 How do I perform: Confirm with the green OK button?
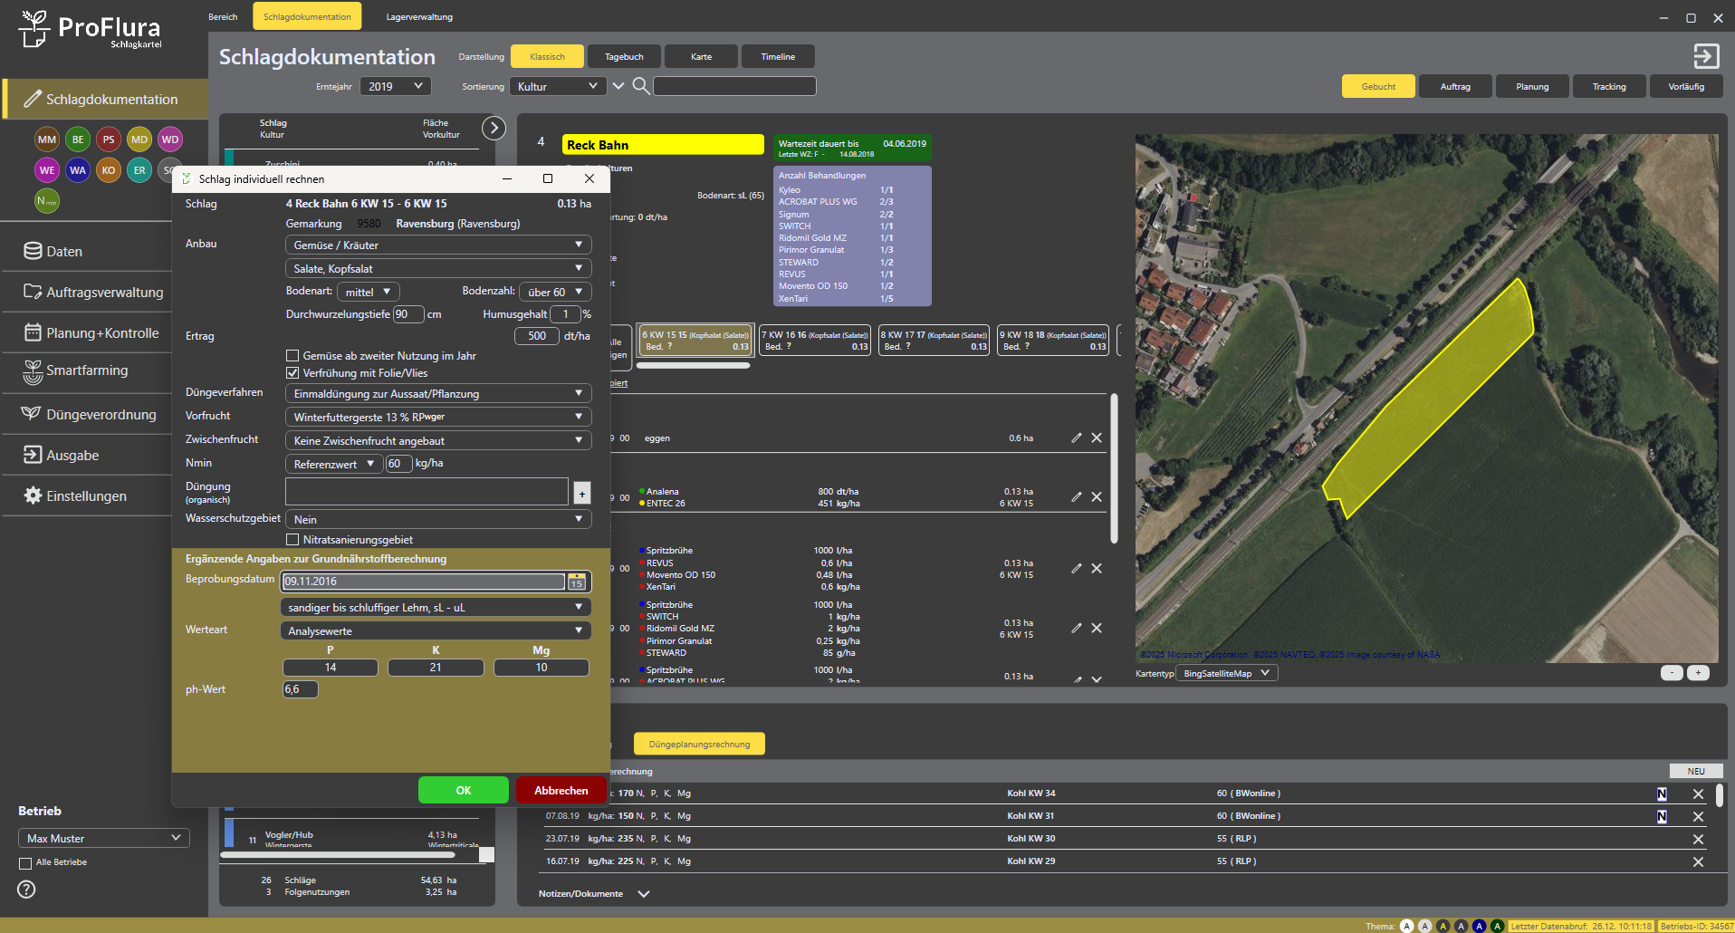463,790
